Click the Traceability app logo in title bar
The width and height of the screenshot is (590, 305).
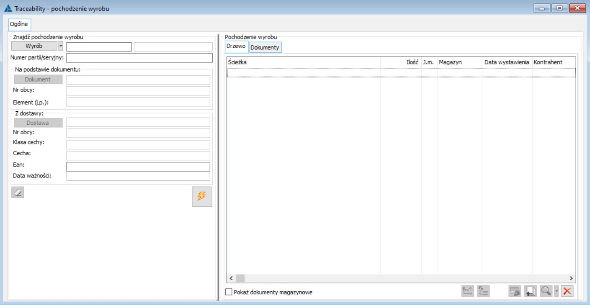click(8, 8)
